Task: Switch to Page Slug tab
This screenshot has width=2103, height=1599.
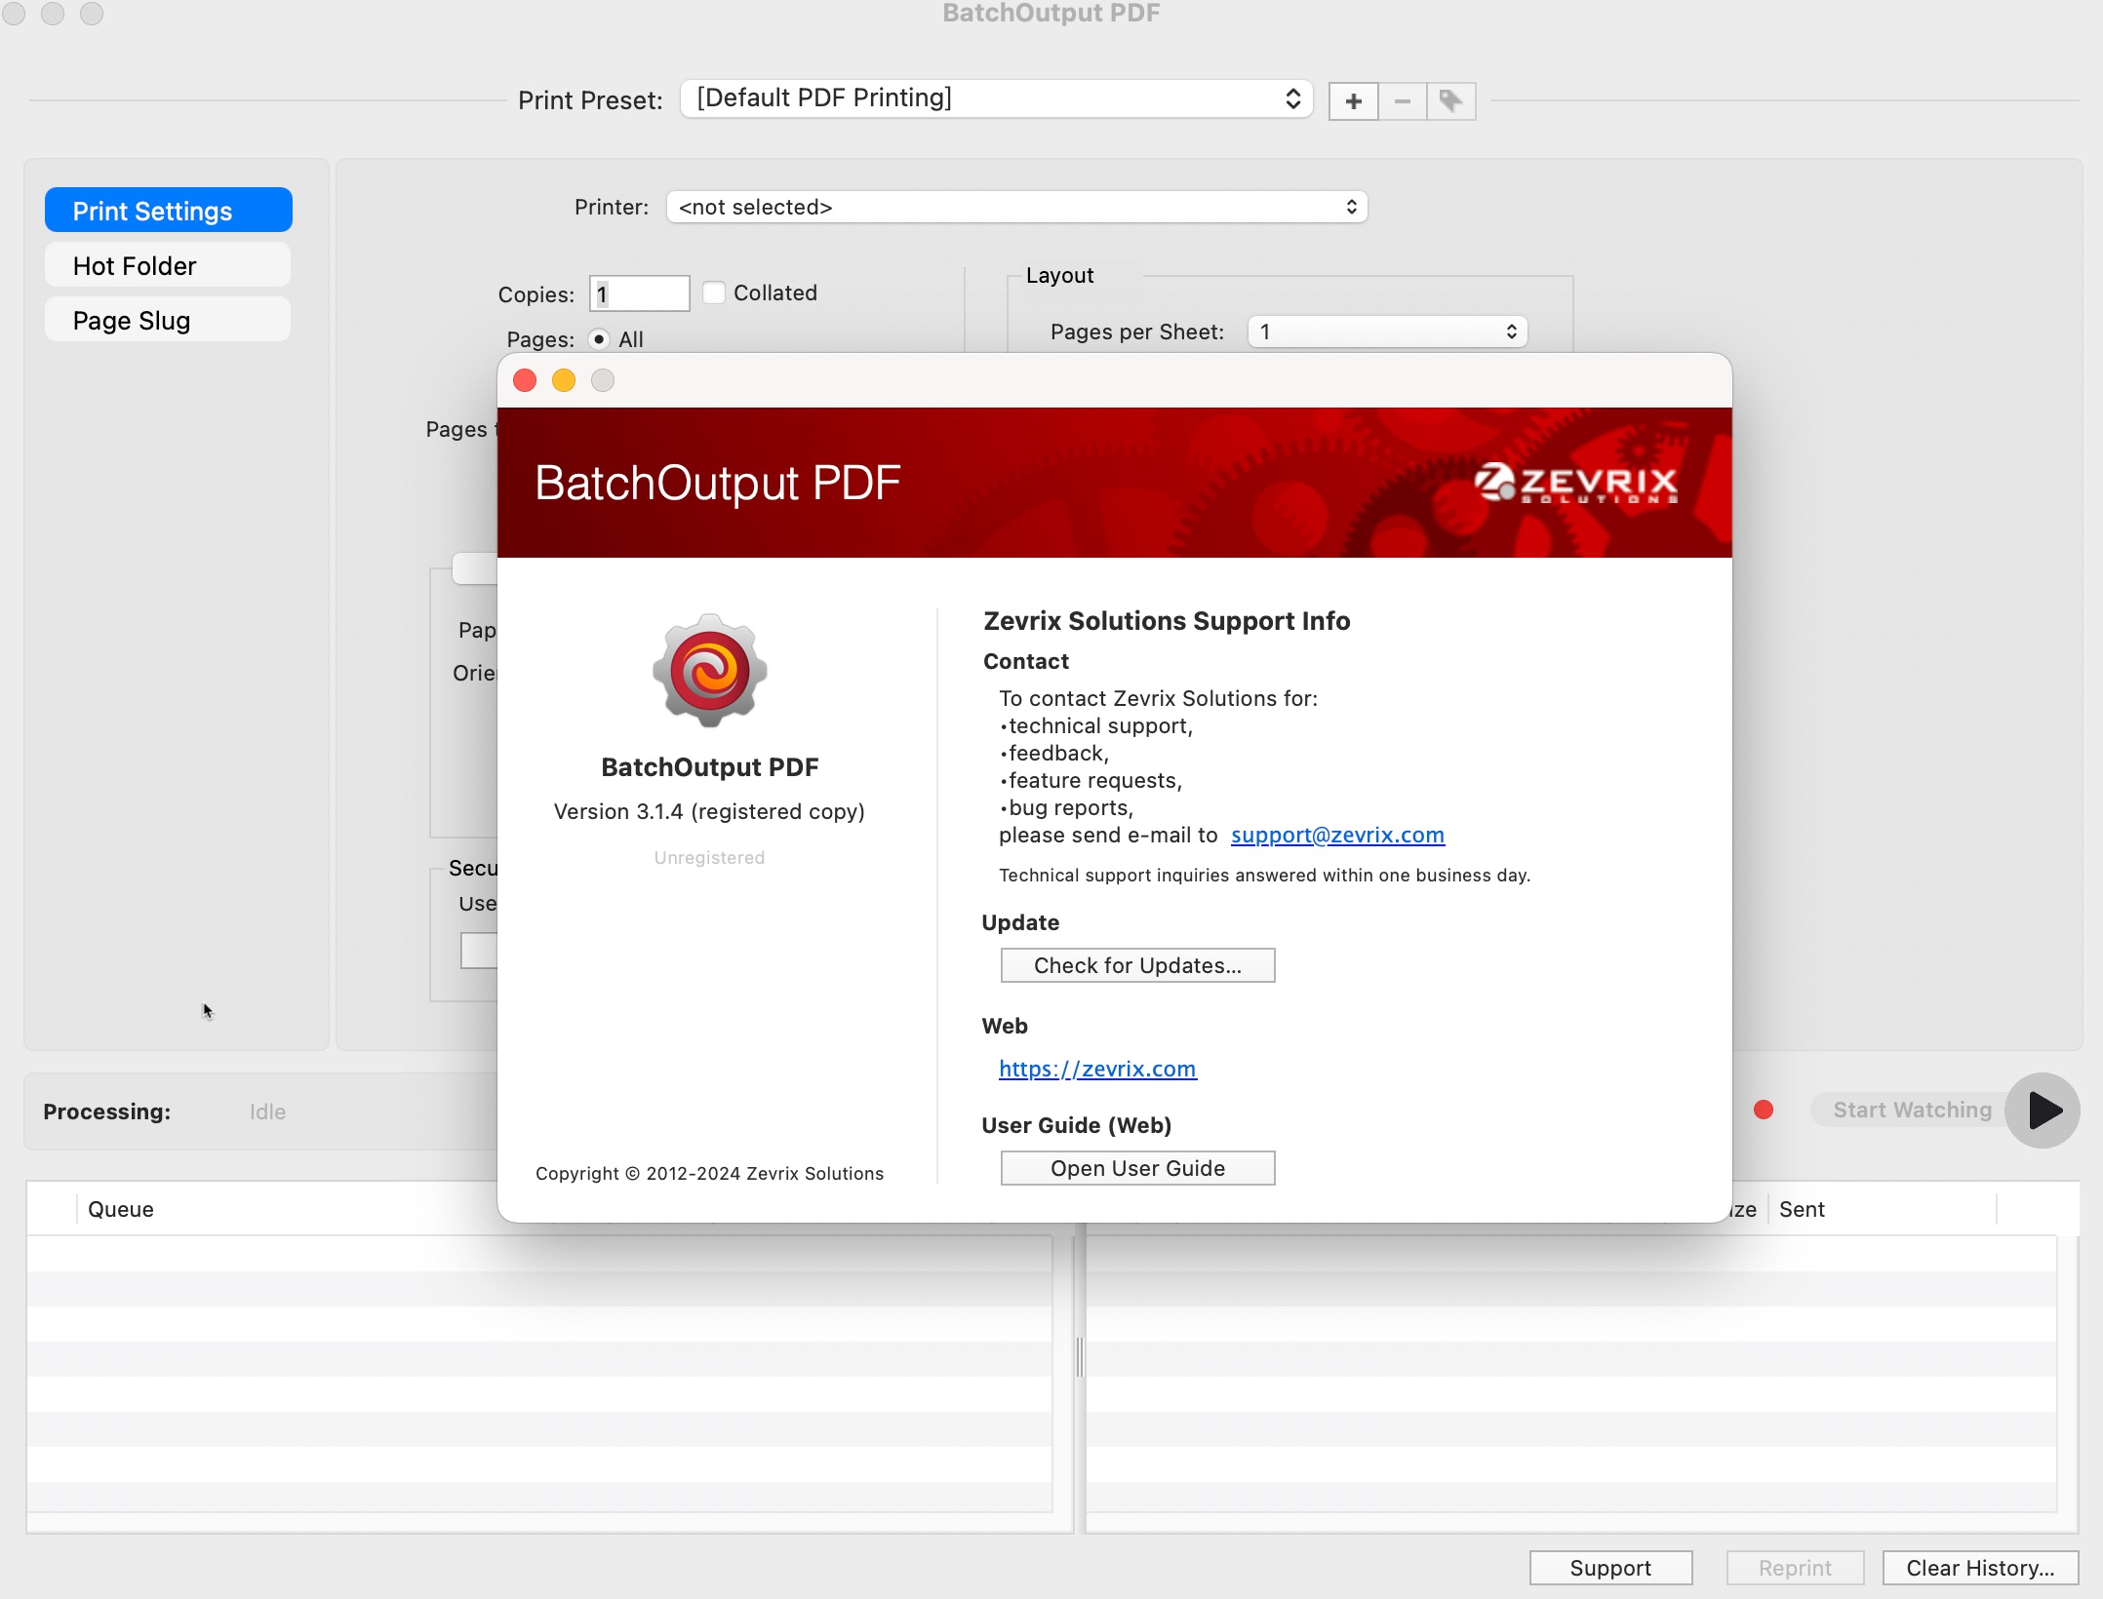Action: click(168, 320)
